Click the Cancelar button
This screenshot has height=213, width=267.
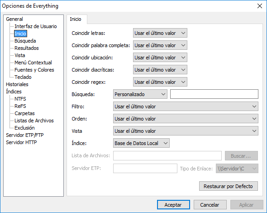pyautogui.click(x=210, y=205)
